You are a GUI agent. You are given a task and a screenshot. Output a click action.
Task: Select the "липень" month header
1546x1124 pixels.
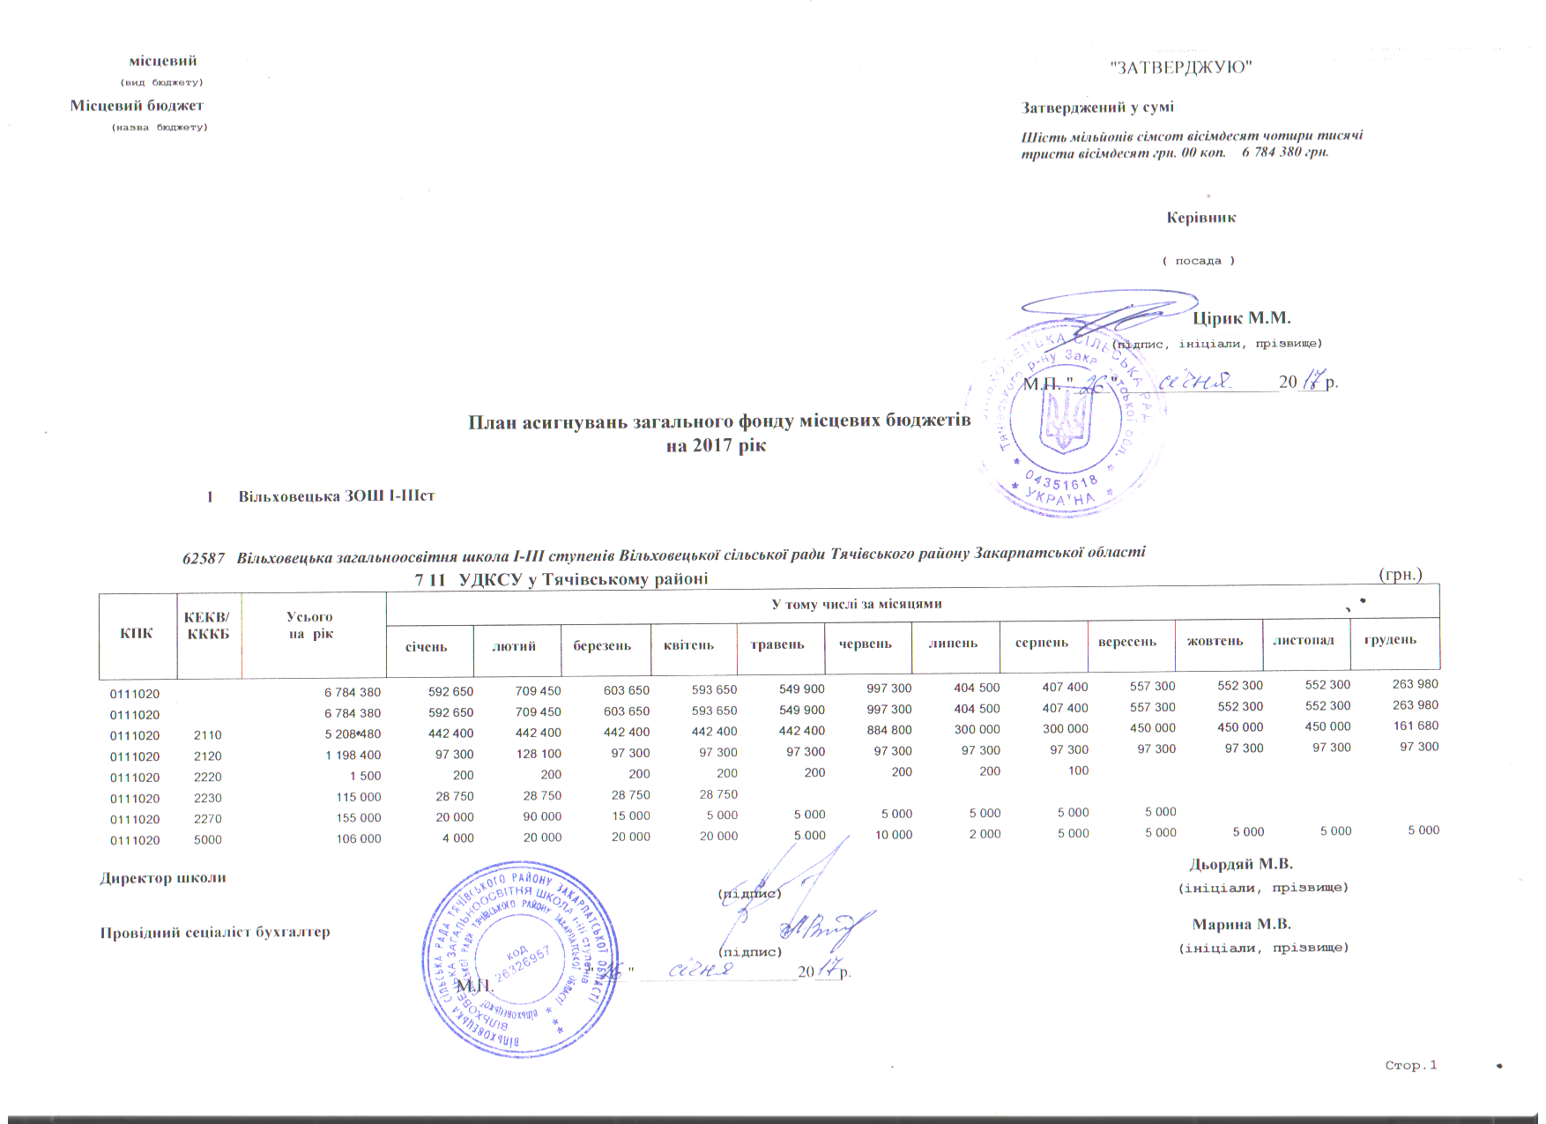pyautogui.click(x=953, y=643)
